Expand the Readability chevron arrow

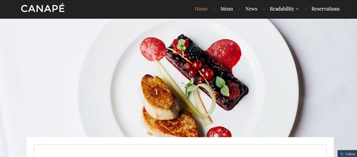coord(297,9)
